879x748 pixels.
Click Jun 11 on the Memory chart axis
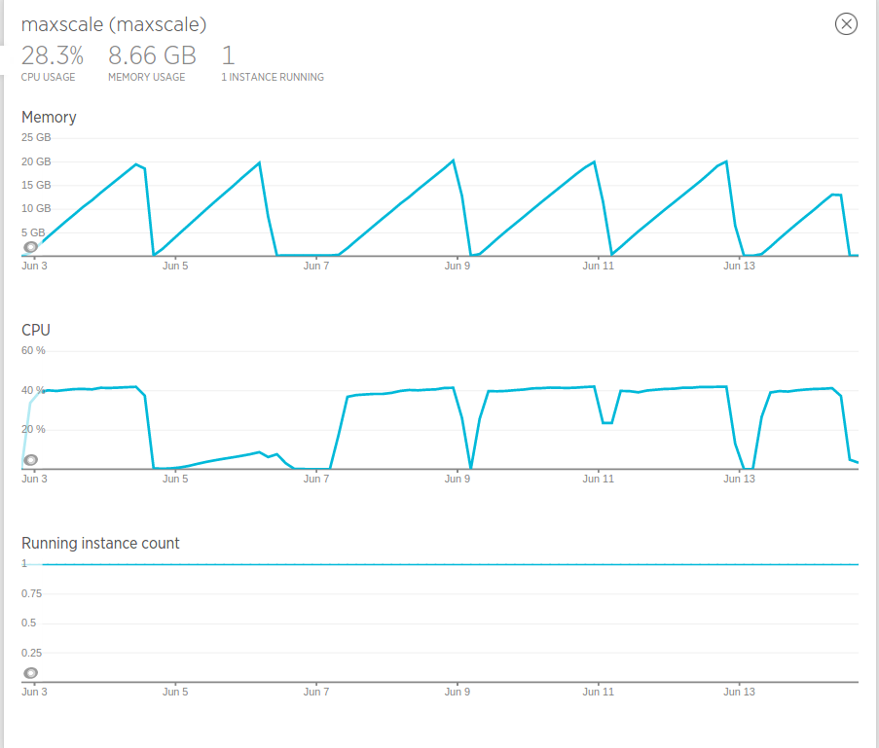[x=599, y=266]
